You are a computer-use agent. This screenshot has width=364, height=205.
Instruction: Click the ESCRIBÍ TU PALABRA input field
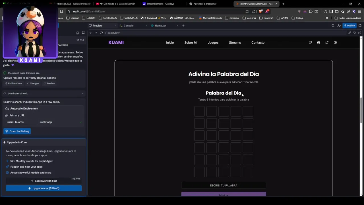[224, 185]
